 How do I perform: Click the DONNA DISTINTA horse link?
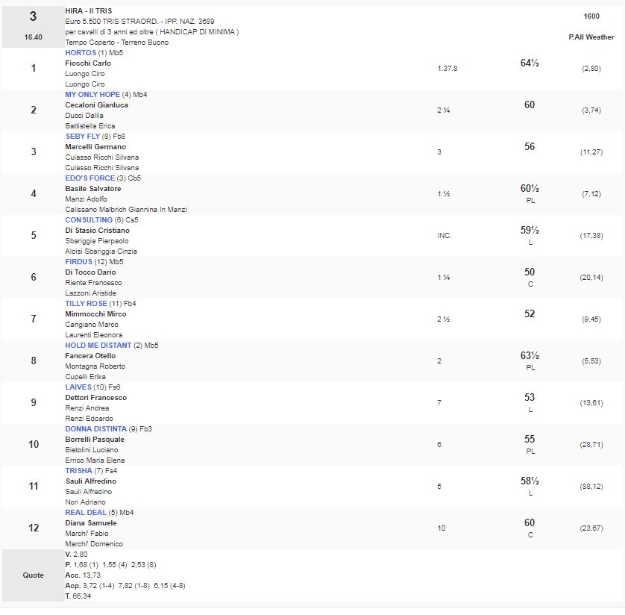[96, 429]
